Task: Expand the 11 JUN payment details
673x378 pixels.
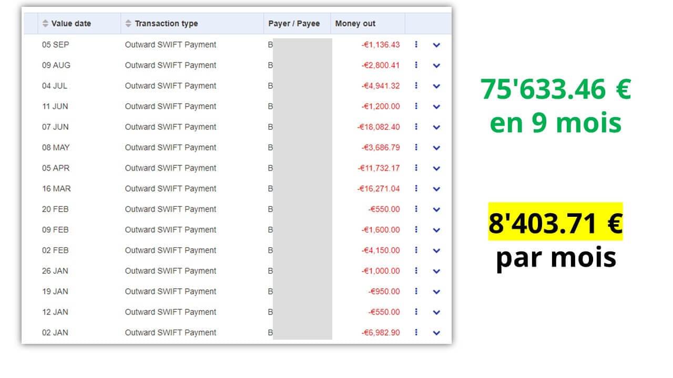Action: [436, 107]
